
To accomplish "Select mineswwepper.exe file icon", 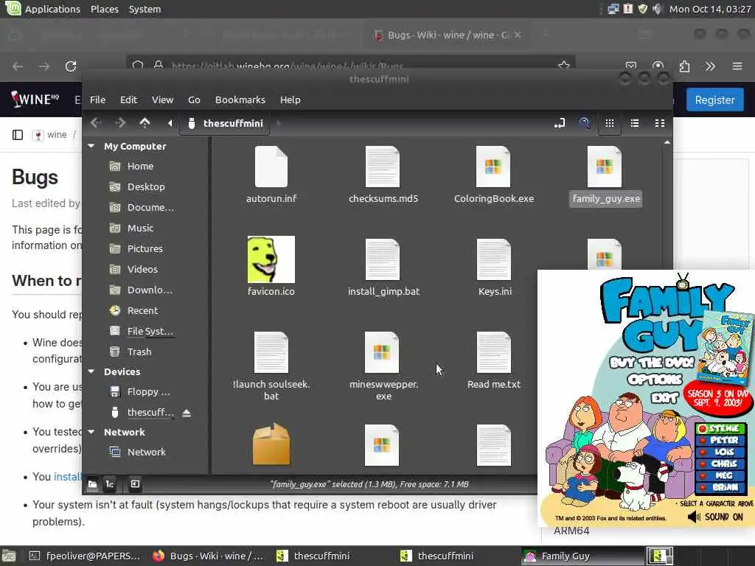I will 382,352.
